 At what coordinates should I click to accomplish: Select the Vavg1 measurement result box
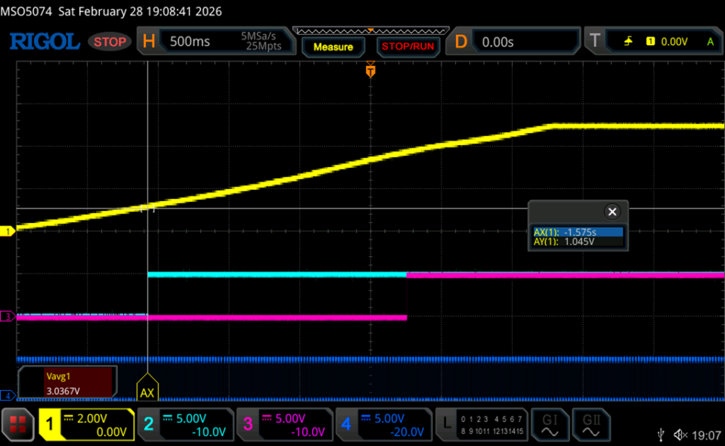[x=67, y=382]
